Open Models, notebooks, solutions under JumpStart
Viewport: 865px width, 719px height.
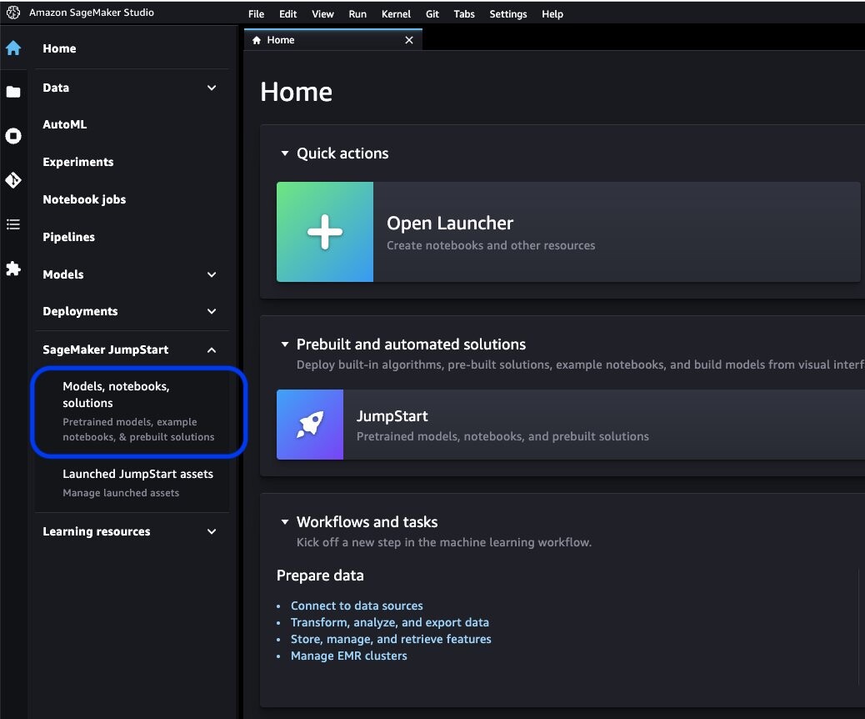click(138, 411)
